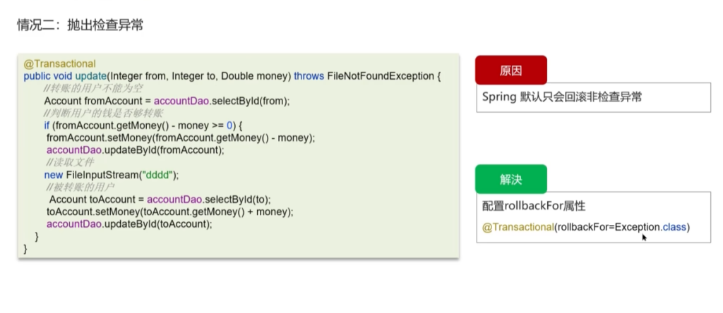
Task: Click the red 原因 label
Action: click(510, 70)
